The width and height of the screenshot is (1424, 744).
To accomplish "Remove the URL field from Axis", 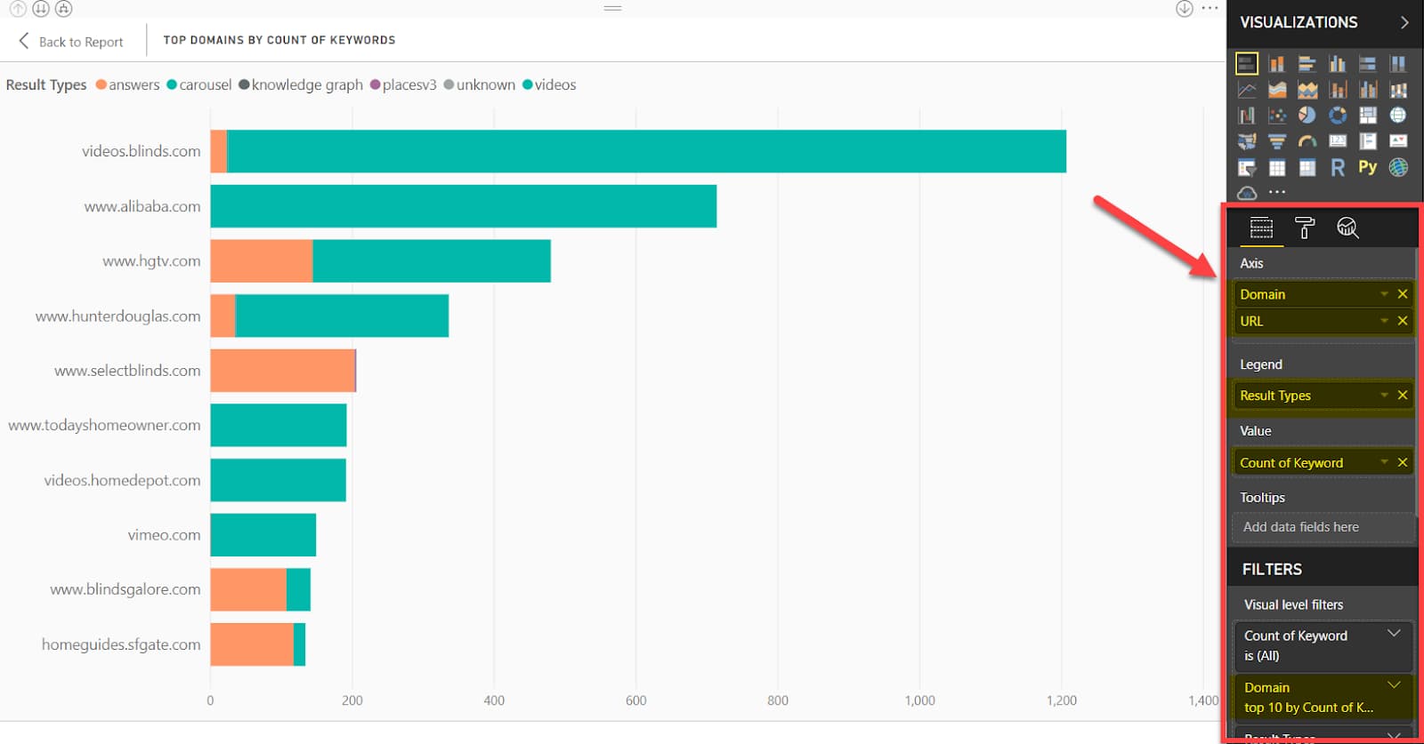I will (1403, 321).
